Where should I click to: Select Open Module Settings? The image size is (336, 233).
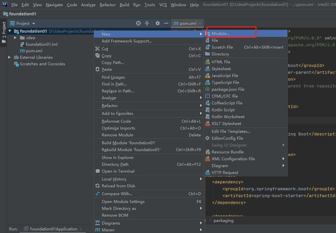point(149,202)
